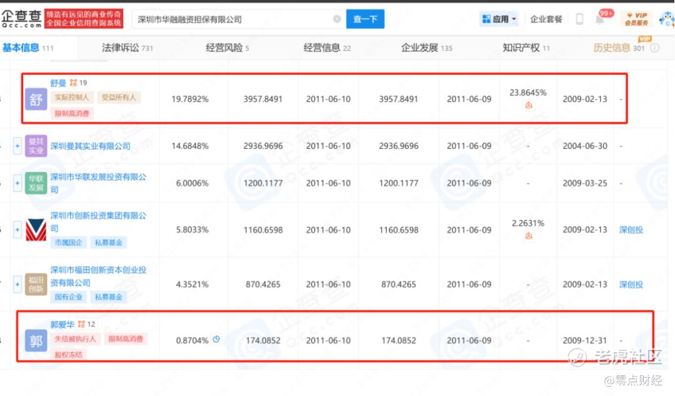Click the 2009-12-31 date cell
This screenshot has height=396, width=675.
pyautogui.click(x=584, y=340)
